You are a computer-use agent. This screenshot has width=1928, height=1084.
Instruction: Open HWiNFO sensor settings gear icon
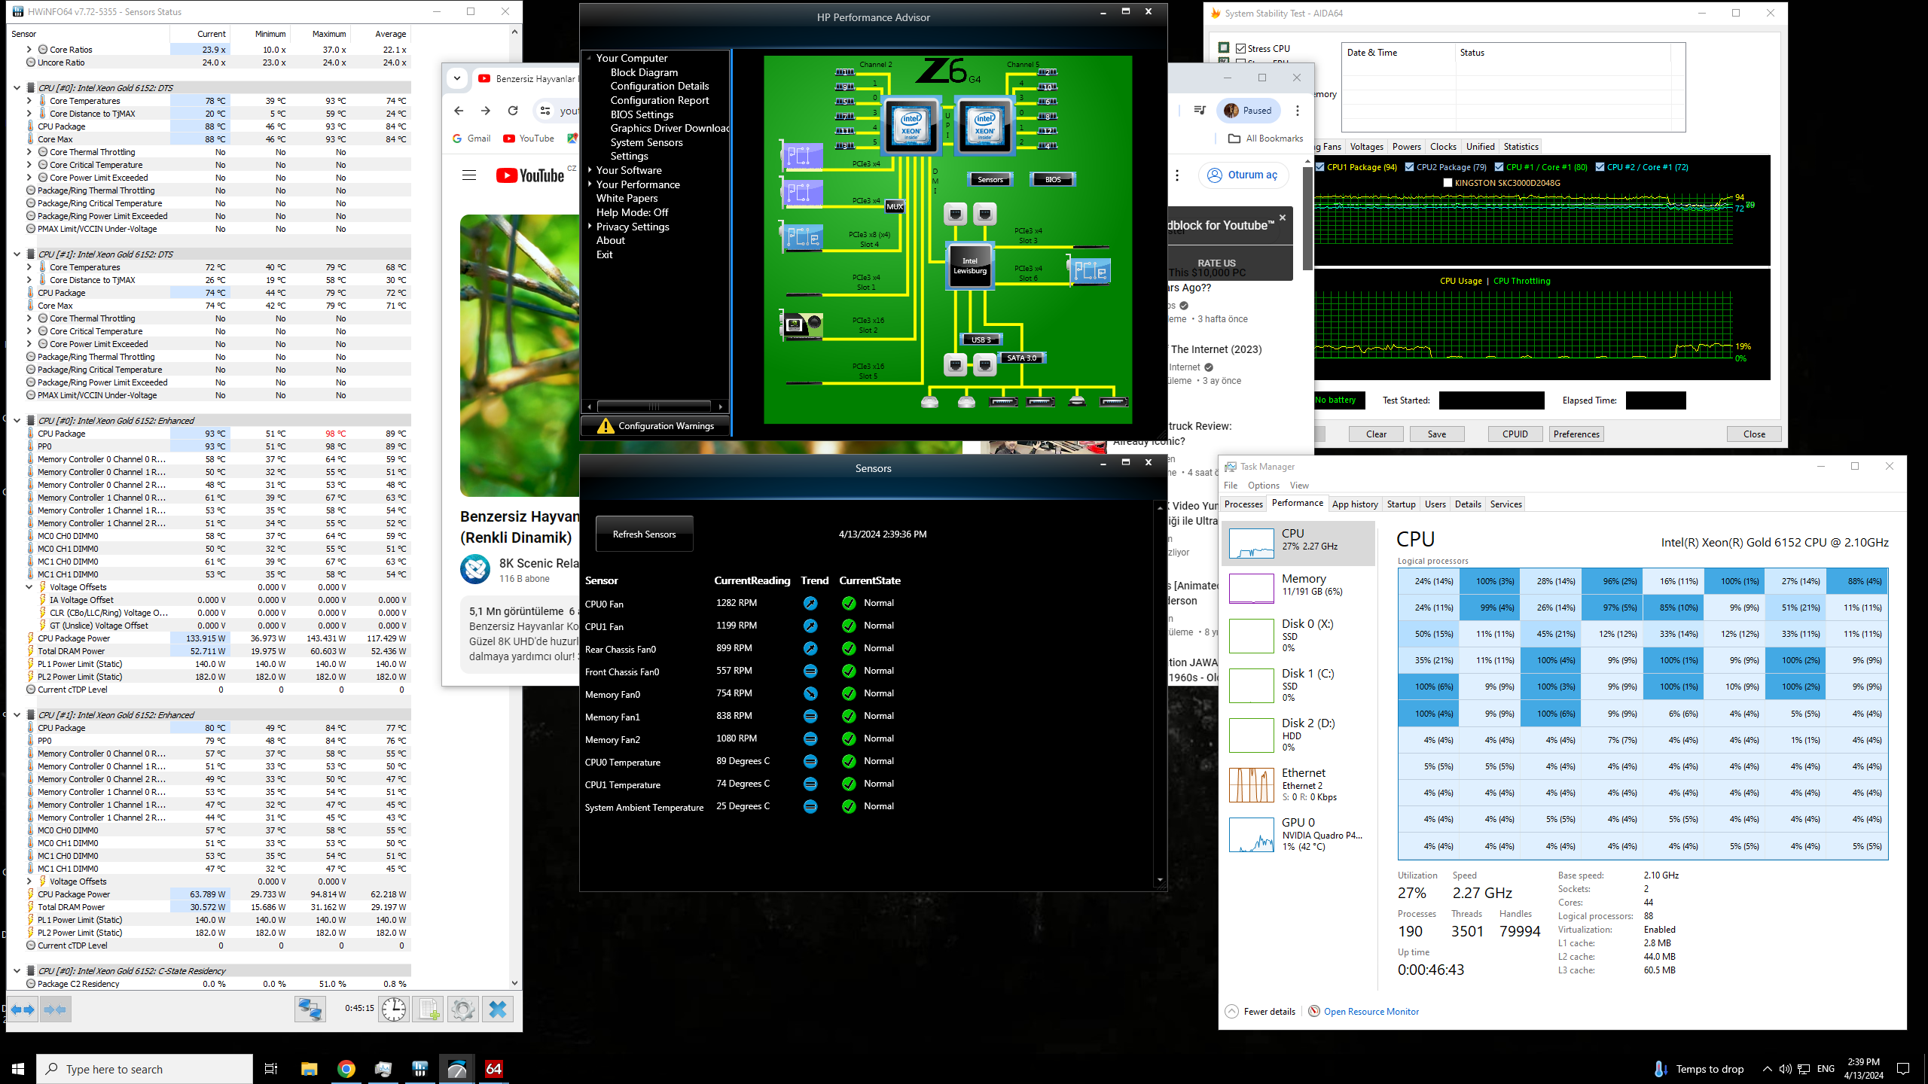coord(463,1009)
